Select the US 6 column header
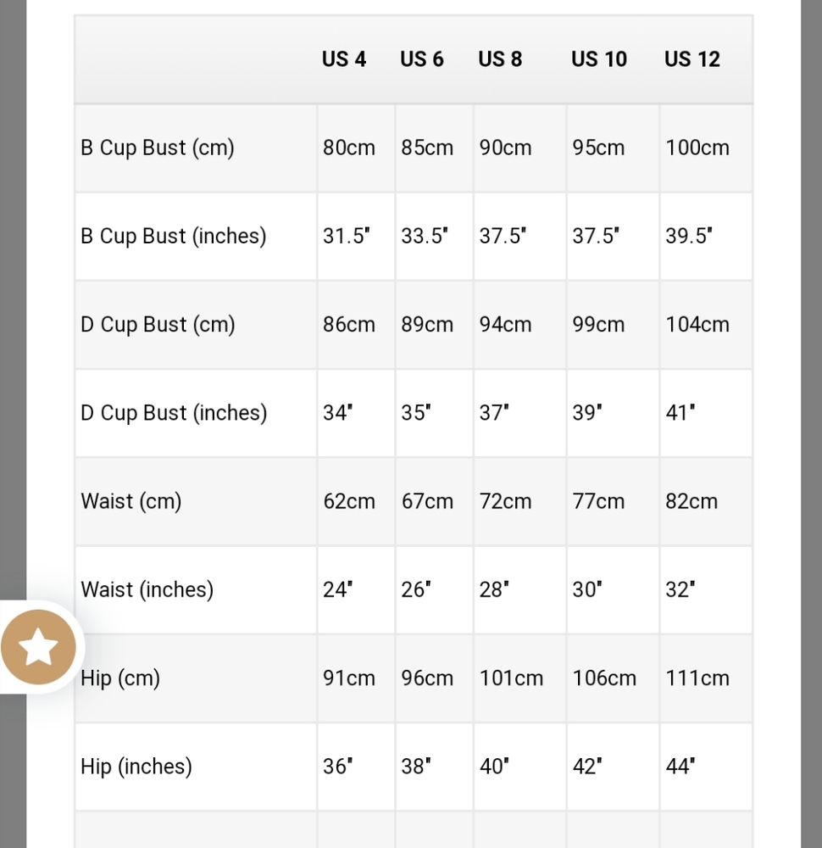Screen dimensions: 822x848 (x=422, y=59)
